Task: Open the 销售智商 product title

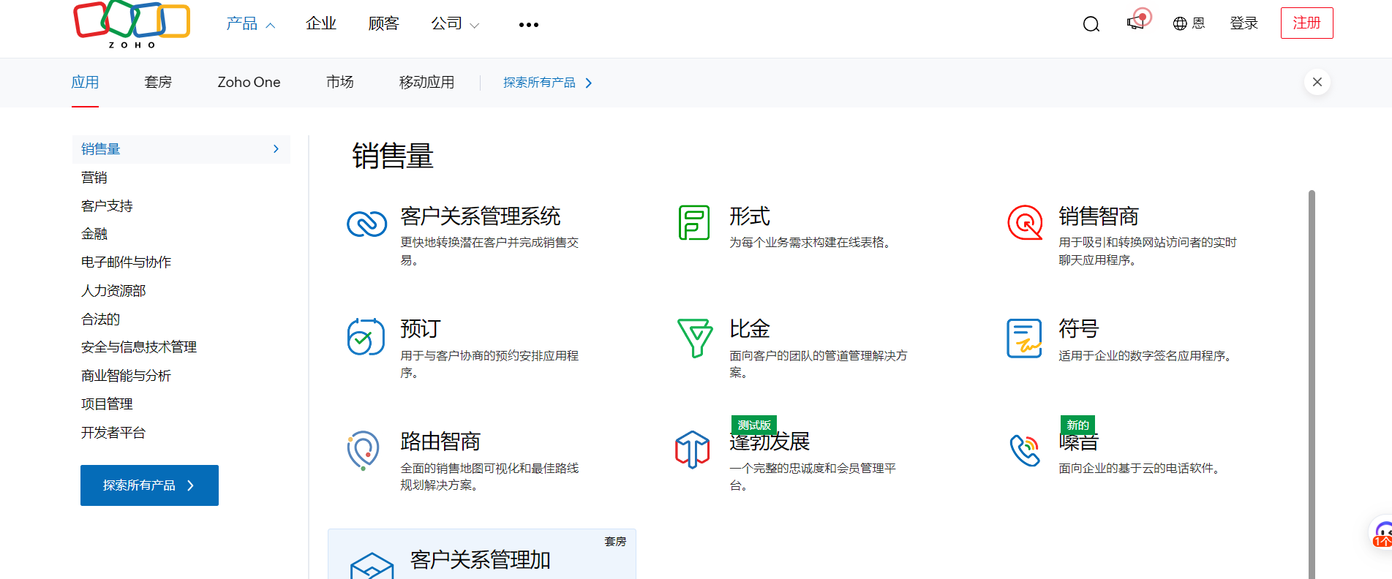Action: (x=1099, y=216)
